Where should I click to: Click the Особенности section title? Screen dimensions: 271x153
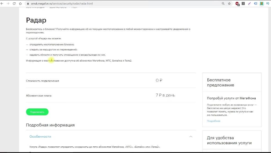(x=40, y=137)
